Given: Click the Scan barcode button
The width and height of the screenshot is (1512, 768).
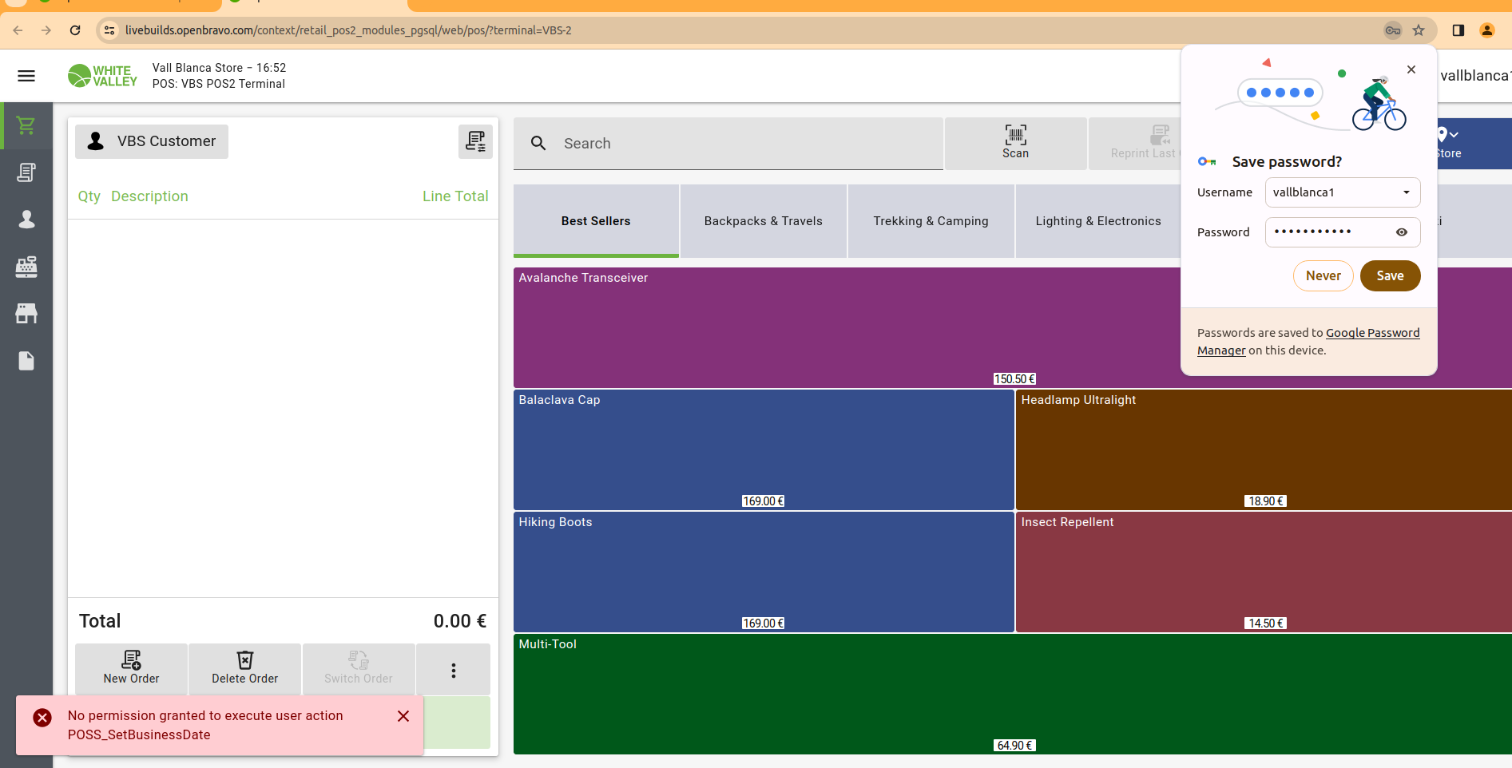Looking at the screenshot, I should coord(1015,143).
